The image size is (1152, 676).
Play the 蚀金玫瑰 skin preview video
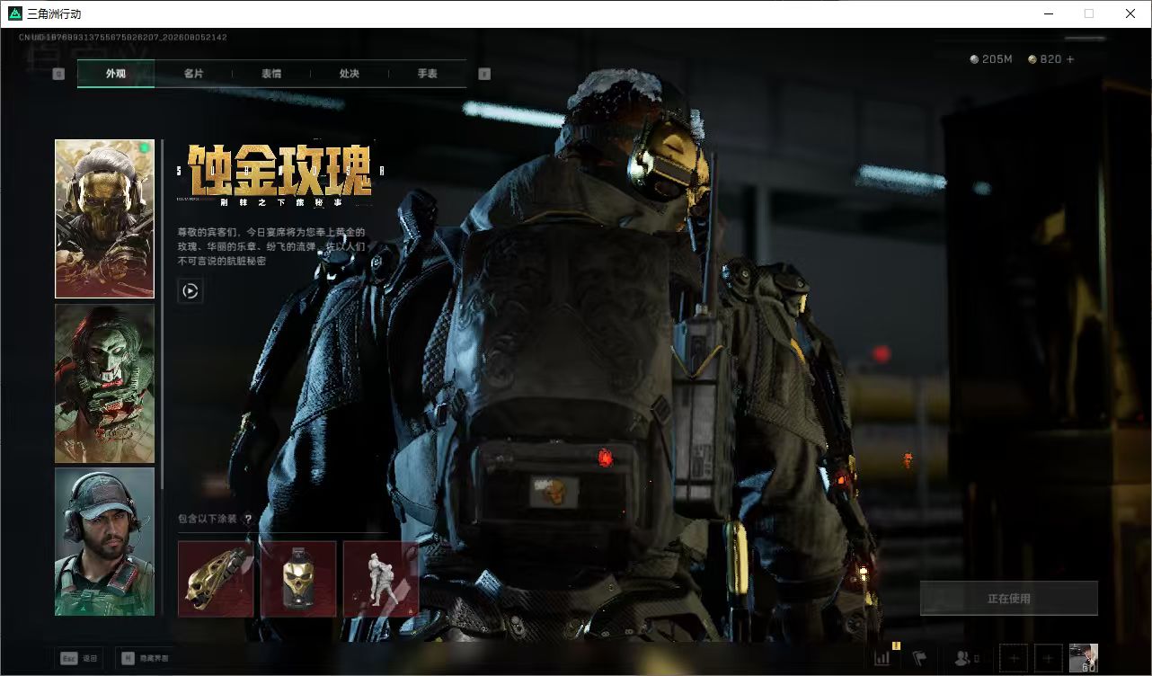(191, 290)
